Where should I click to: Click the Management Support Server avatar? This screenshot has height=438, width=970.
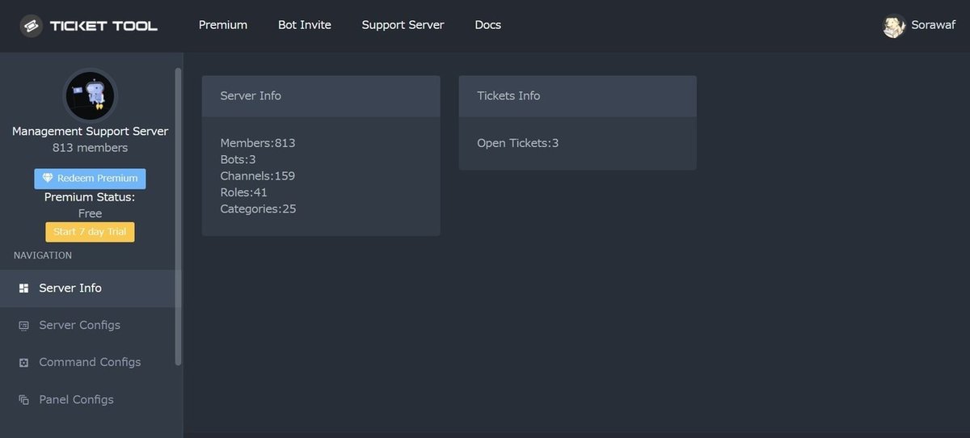91,95
